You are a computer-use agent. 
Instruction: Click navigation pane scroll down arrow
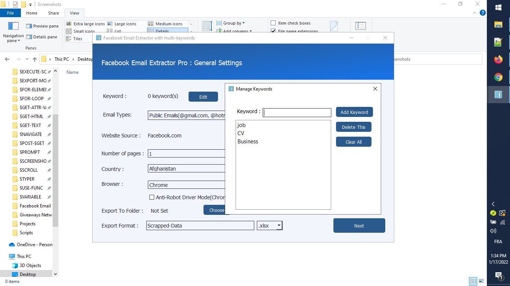coord(55,274)
